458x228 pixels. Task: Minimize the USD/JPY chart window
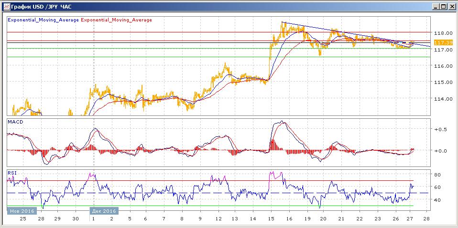tap(436, 6)
